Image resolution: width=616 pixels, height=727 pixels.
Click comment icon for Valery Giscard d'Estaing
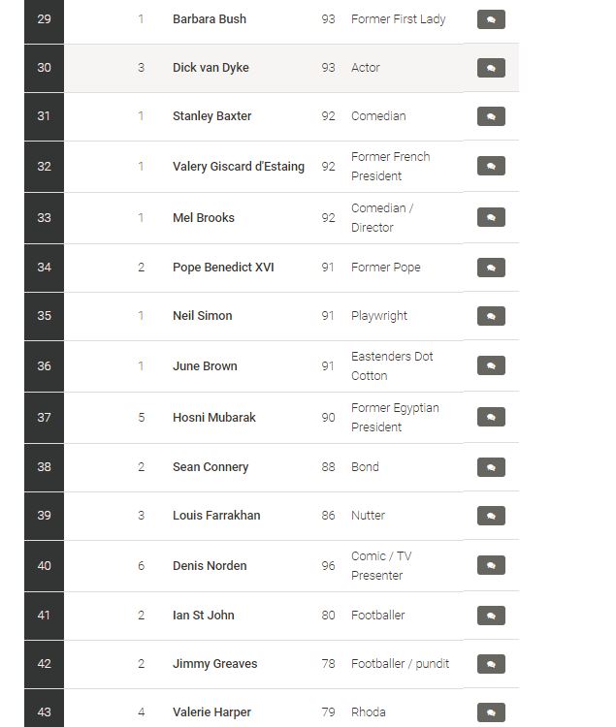491,167
